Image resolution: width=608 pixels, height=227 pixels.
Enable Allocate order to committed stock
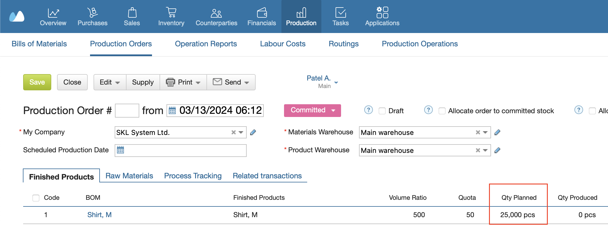pos(442,111)
